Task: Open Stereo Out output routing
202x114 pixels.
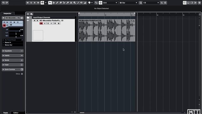Action: point(13,45)
